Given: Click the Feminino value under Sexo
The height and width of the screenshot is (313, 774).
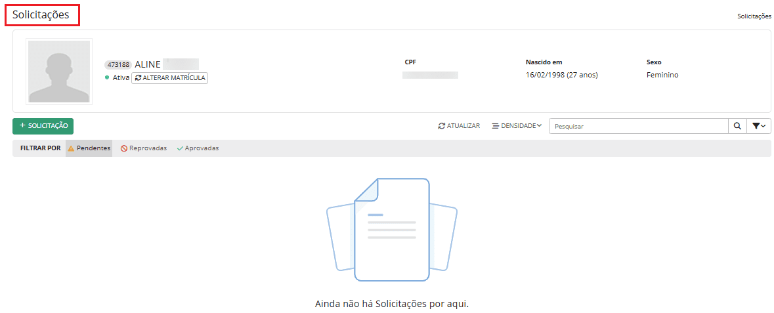Looking at the screenshot, I should (662, 75).
